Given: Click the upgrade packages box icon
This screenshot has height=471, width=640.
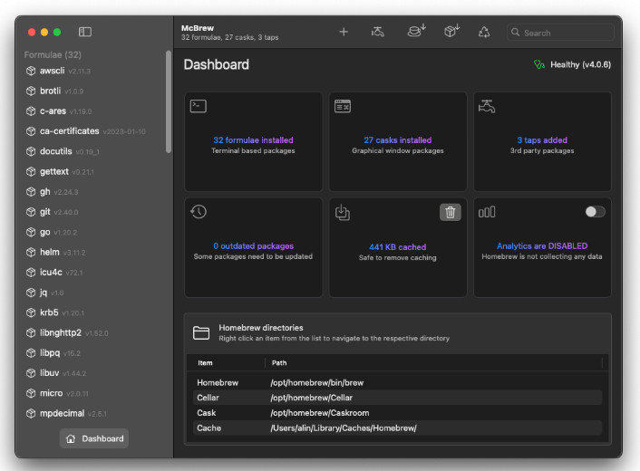Looking at the screenshot, I should click(x=451, y=31).
